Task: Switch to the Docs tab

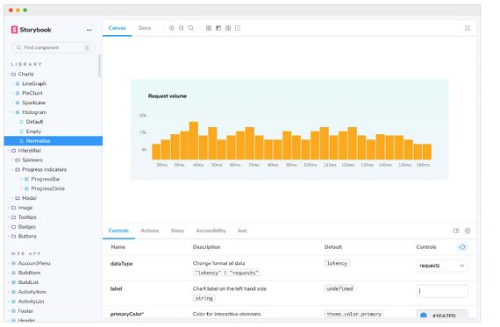Action: point(145,28)
